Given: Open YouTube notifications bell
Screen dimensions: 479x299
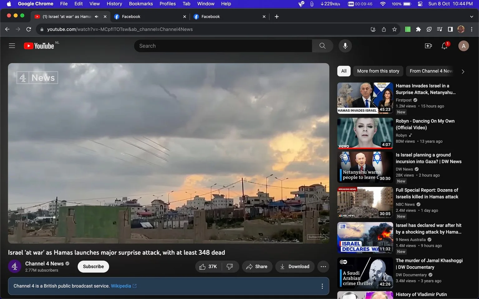Looking at the screenshot, I should point(445,46).
